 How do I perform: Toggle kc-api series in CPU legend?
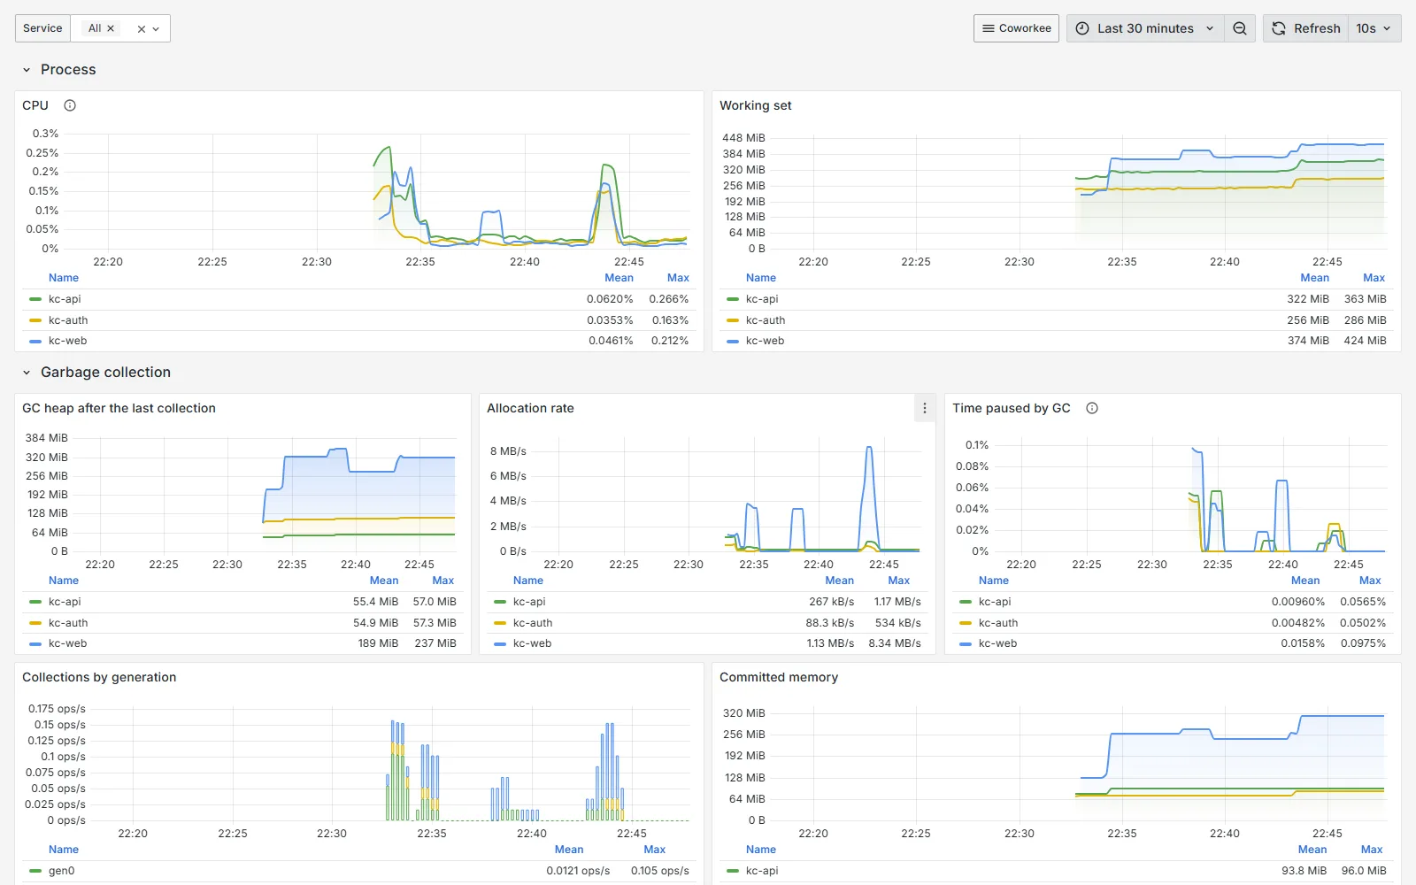click(x=65, y=299)
